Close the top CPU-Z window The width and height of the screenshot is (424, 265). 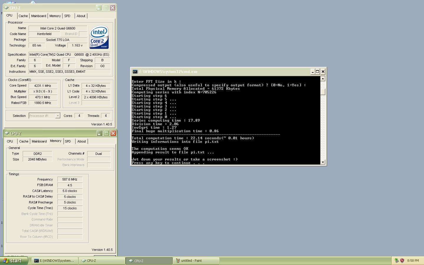pos(112,8)
